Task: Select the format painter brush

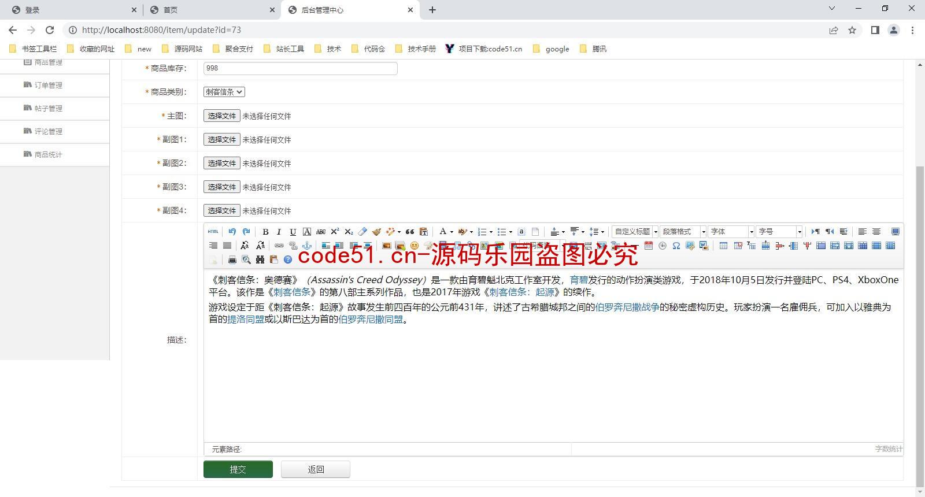Action: (x=376, y=232)
